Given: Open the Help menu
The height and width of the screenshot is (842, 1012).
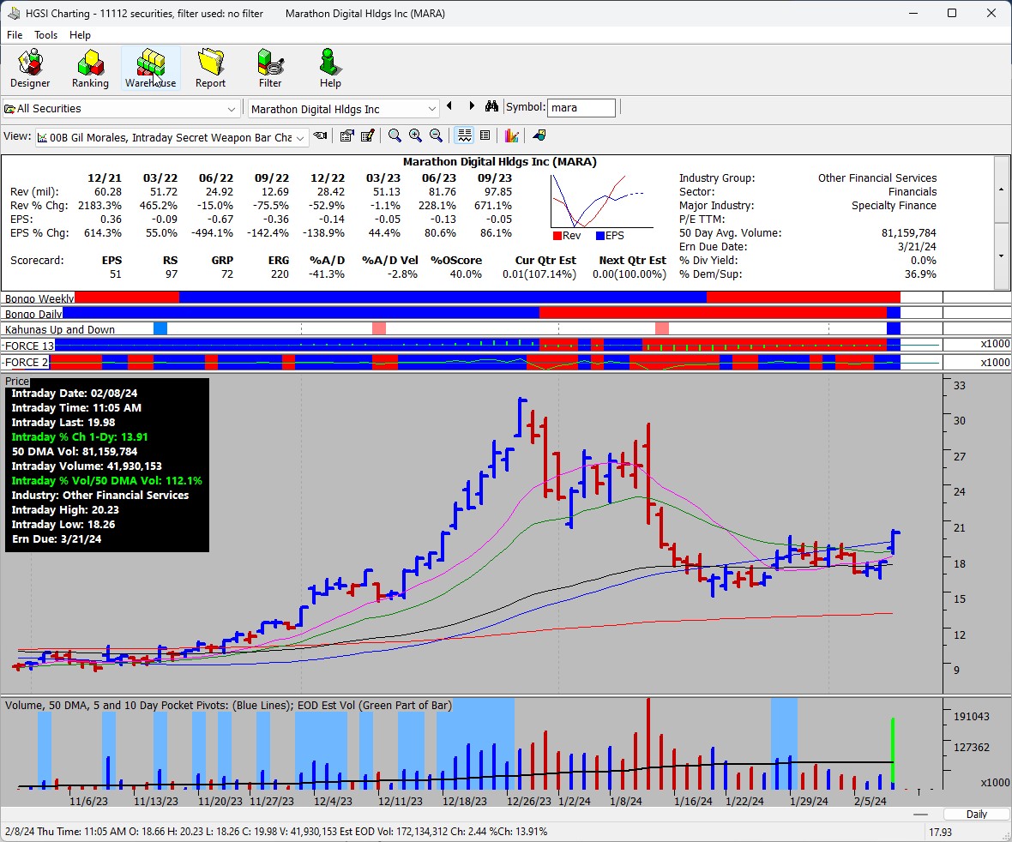Looking at the screenshot, I should pos(80,35).
